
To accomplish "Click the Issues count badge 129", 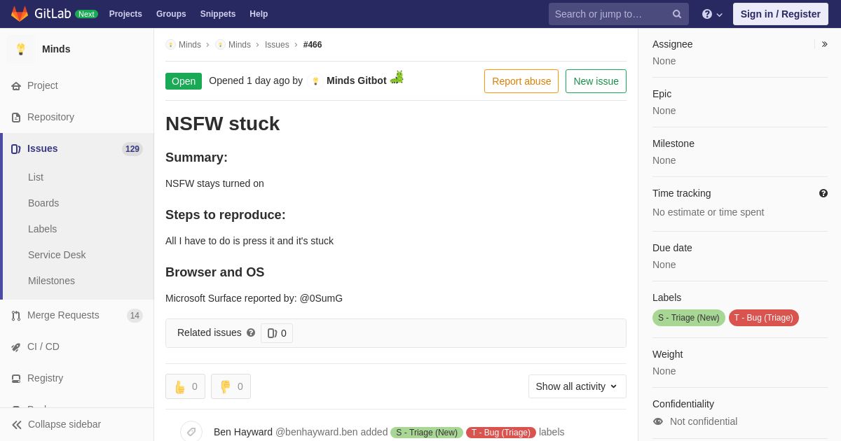I will point(132,149).
